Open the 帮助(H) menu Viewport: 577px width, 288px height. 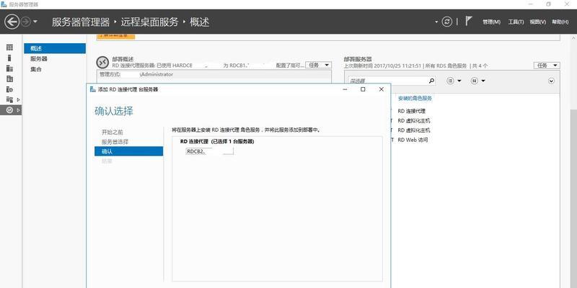(x=560, y=22)
